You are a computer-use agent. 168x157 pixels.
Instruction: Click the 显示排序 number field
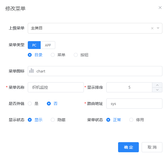tap(129, 87)
